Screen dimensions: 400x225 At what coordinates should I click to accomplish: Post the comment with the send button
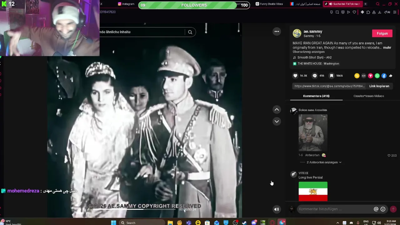tap(393, 209)
